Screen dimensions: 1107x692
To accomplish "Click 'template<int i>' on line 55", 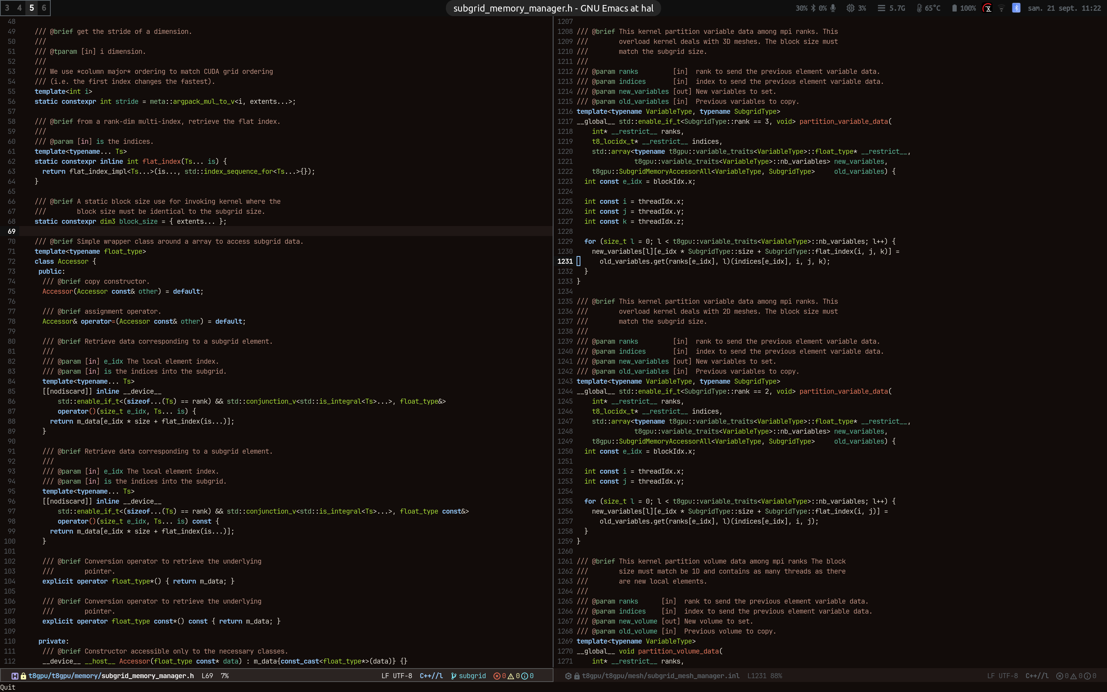I will 63,91.
